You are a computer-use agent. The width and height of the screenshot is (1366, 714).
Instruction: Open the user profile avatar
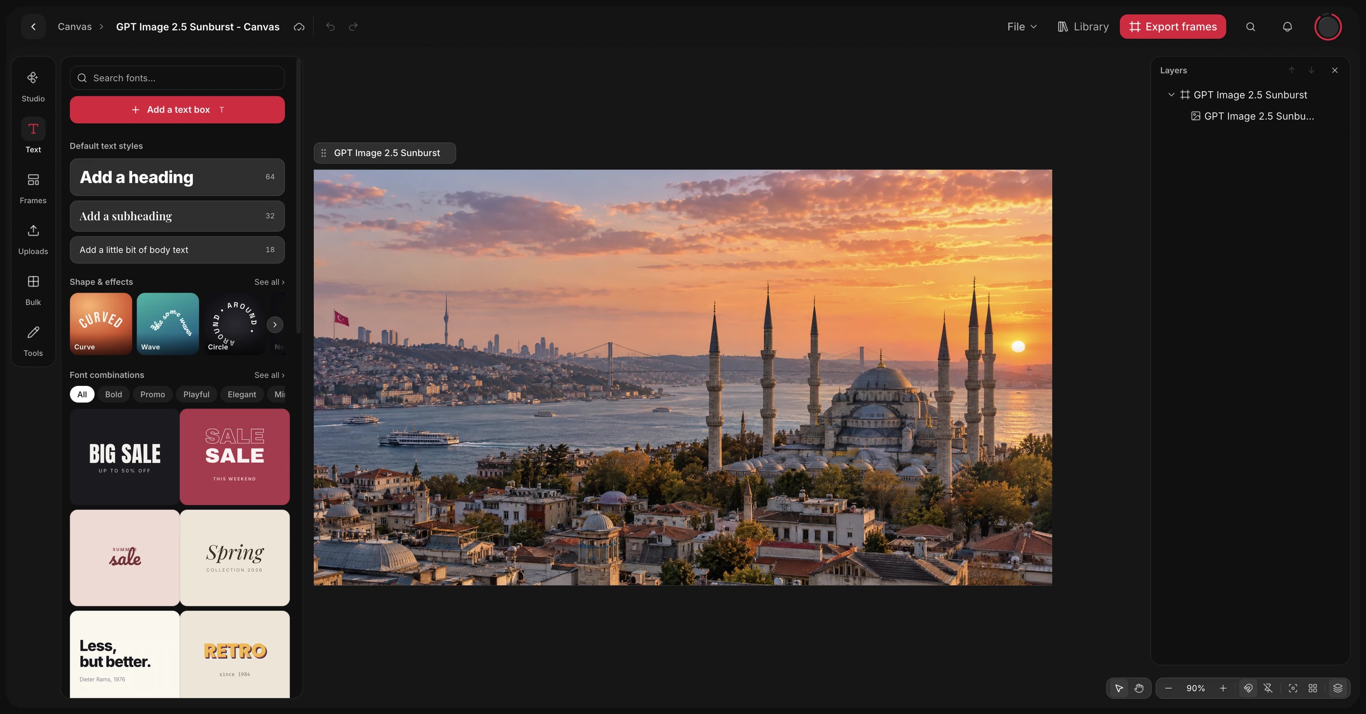click(1328, 27)
